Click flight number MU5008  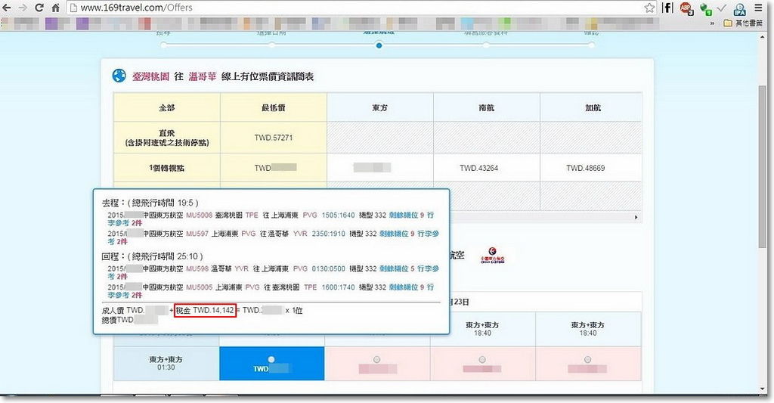point(199,215)
